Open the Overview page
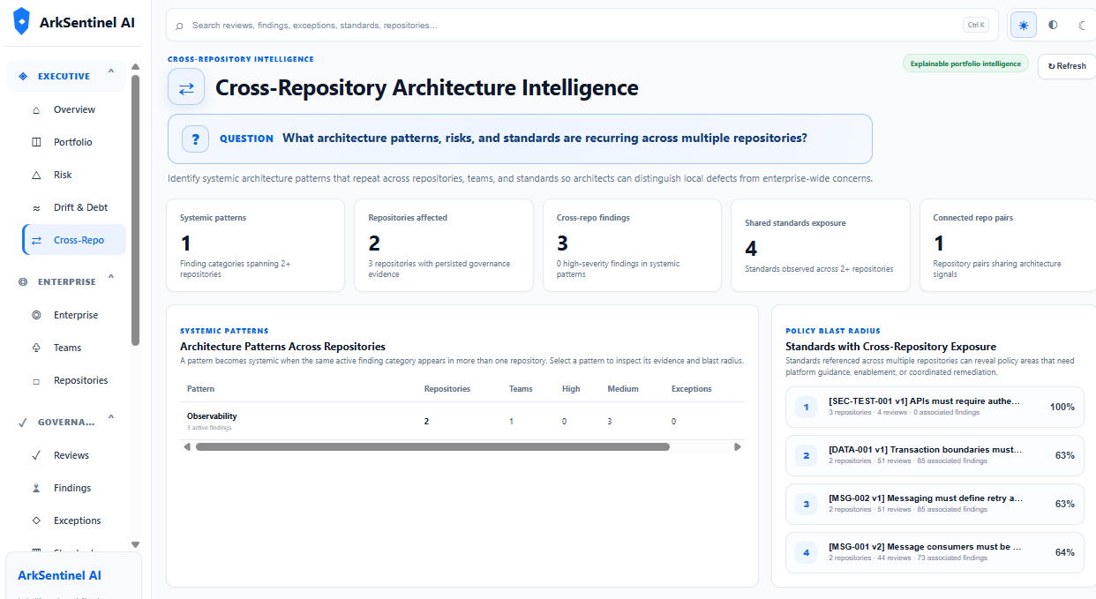Image resolution: width=1096 pixels, height=599 pixels. [x=74, y=109]
